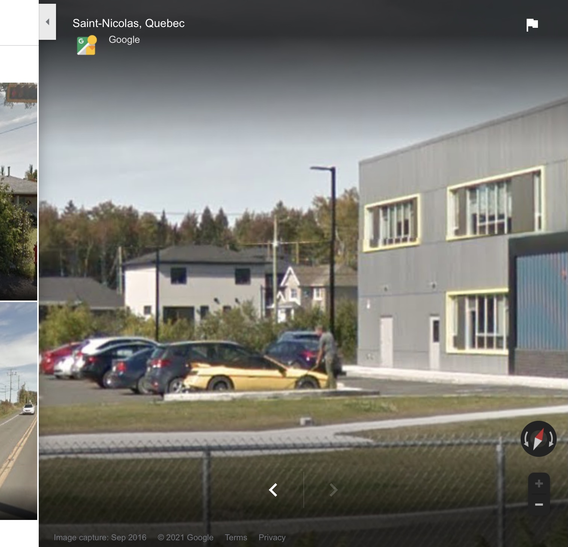The image size is (568, 547).
Task: Open the Privacy link
Action: coord(272,538)
